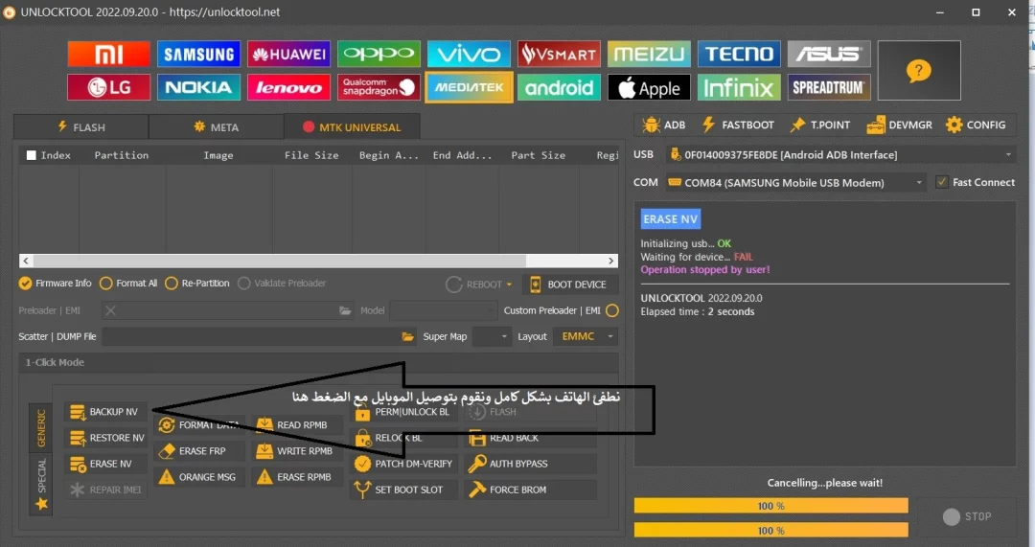Expand the EMMC layout dropdown
1035x547 pixels.
pyautogui.click(x=610, y=337)
